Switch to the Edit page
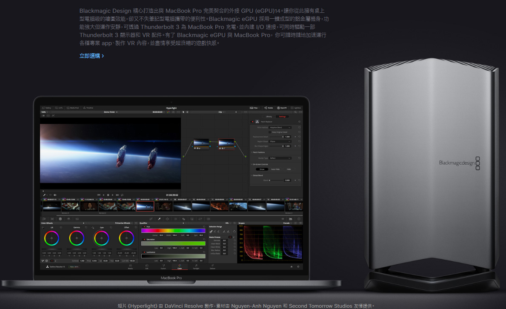This screenshot has width=506, height=309. [147, 267]
